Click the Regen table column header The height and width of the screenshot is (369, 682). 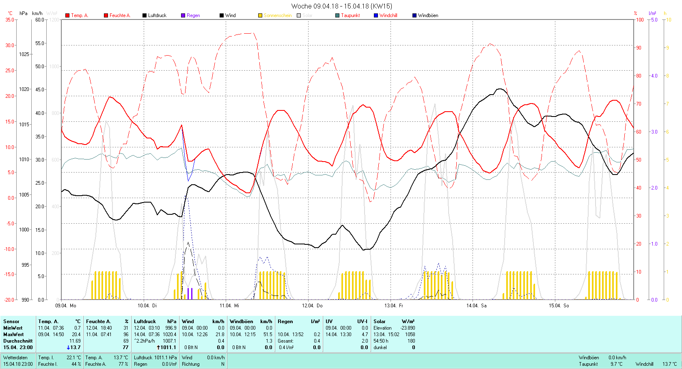[285, 321]
